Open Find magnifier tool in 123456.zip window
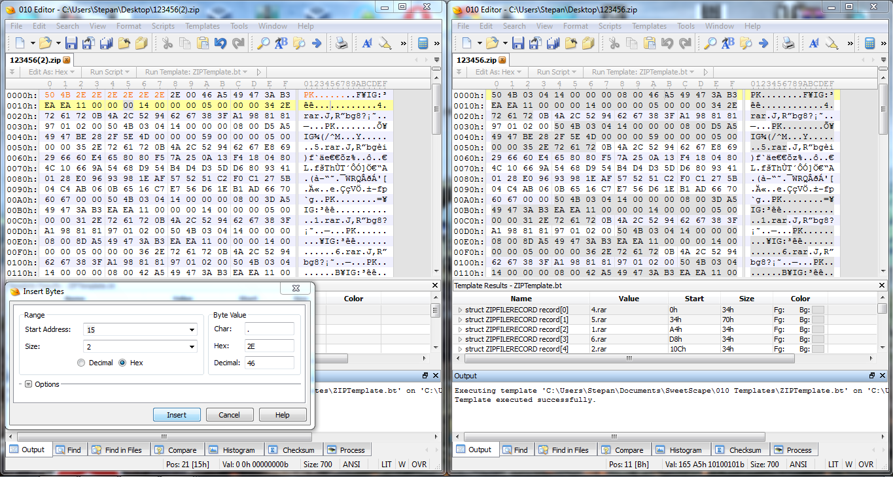This screenshot has height=477, width=893. click(710, 44)
